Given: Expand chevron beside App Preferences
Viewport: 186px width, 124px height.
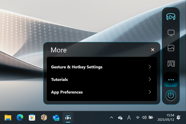Looking at the screenshot, I should click(150, 92).
